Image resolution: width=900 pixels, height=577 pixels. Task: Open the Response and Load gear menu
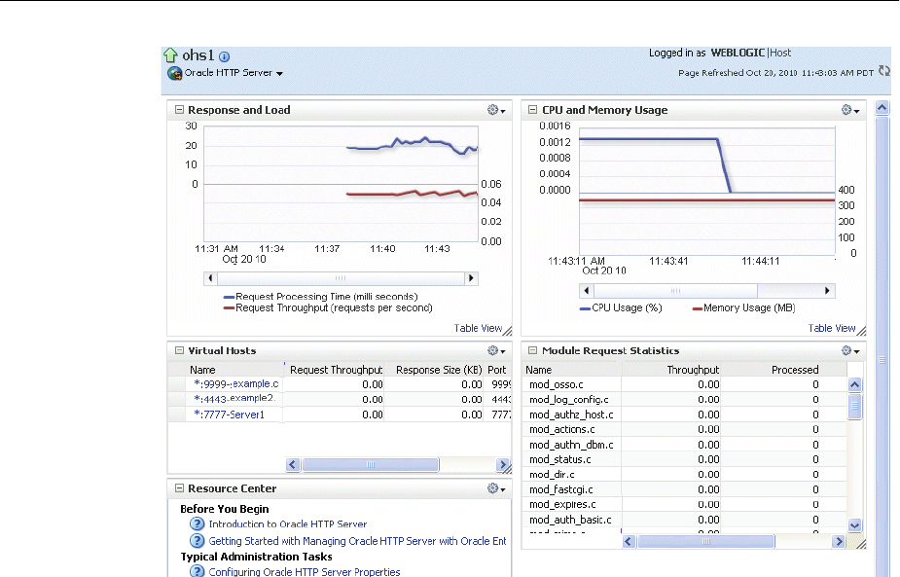[x=496, y=110]
